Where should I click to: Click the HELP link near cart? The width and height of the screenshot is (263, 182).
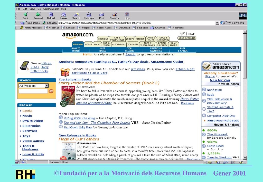[191, 34]
